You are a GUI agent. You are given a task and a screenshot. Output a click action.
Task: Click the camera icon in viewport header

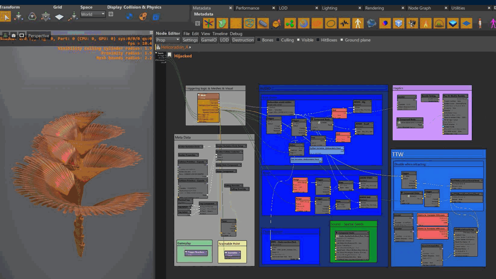point(14,35)
